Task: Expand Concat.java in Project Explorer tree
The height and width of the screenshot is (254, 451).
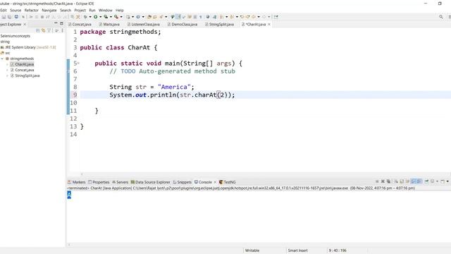Action: [x=7, y=70]
